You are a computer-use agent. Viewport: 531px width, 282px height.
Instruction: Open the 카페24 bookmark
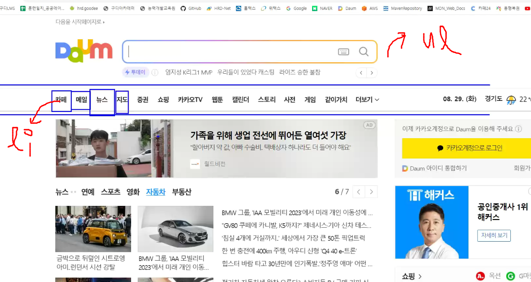click(480, 8)
